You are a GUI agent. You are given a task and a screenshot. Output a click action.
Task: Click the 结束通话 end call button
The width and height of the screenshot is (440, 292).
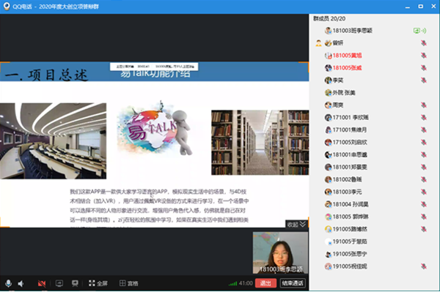[293, 283]
